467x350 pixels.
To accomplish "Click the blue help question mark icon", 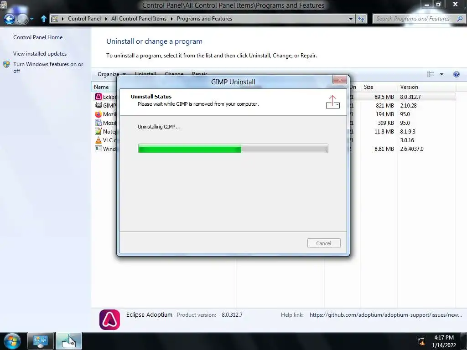I will coord(456,74).
